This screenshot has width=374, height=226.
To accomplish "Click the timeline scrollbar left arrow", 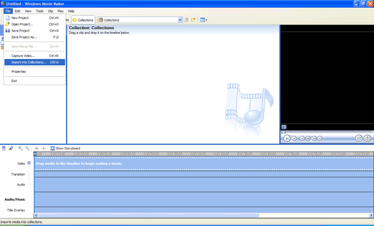I will (36, 215).
